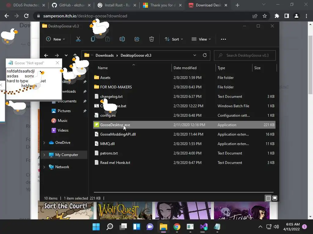313x234 pixels.
Task: Select patrons.txt file
Action: [184, 153]
